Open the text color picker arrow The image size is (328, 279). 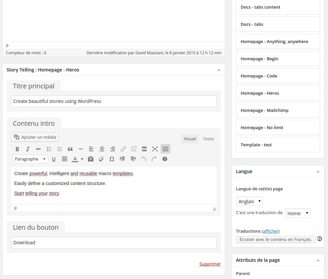[x=82, y=159]
